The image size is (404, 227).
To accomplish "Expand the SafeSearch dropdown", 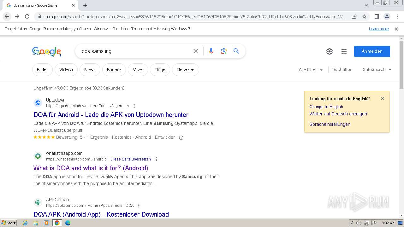I will click(x=377, y=69).
